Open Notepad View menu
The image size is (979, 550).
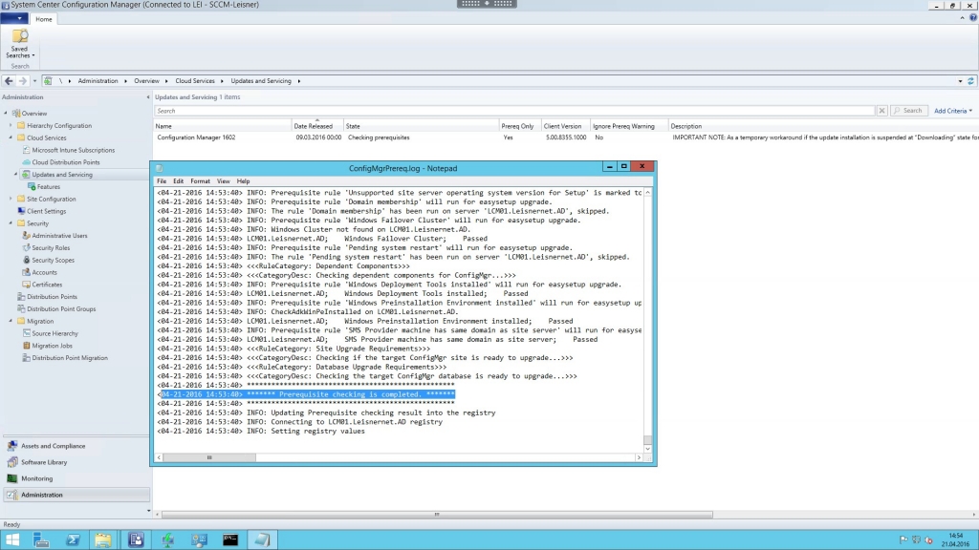[223, 180]
